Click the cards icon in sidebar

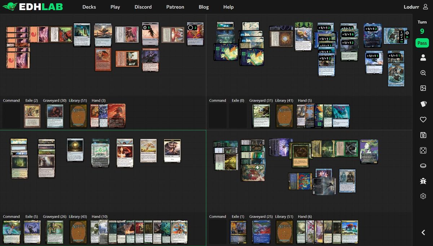[423, 104]
